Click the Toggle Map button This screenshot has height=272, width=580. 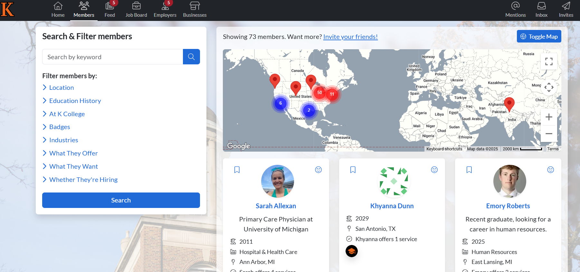tap(539, 36)
